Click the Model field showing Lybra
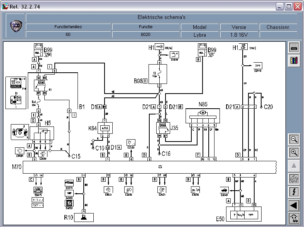 [200, 35]
